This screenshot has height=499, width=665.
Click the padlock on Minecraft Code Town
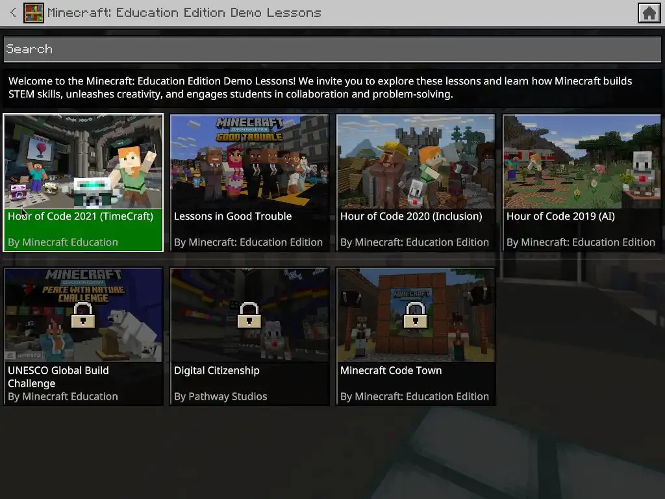coord(416,315)
